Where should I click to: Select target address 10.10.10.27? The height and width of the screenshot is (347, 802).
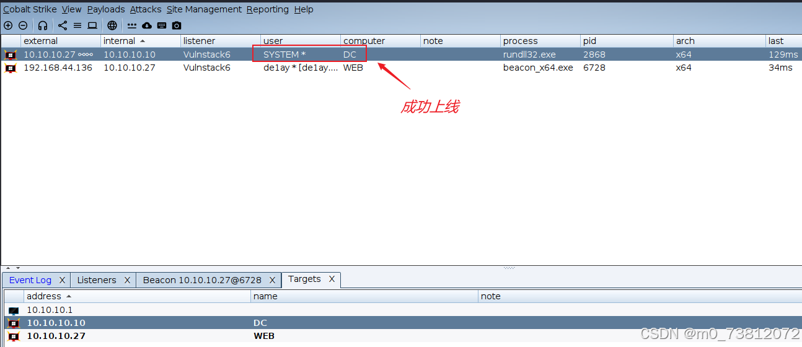pos(56,336)
